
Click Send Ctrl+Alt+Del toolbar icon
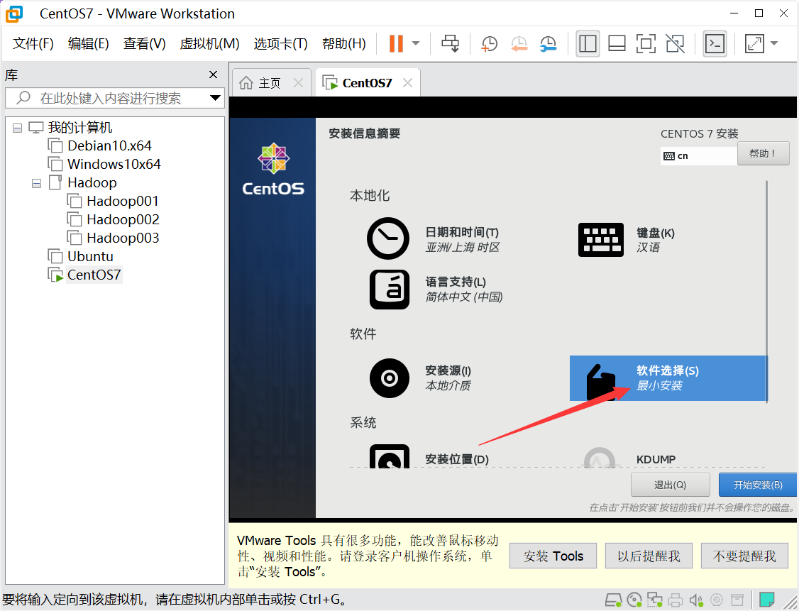[450, 44]
